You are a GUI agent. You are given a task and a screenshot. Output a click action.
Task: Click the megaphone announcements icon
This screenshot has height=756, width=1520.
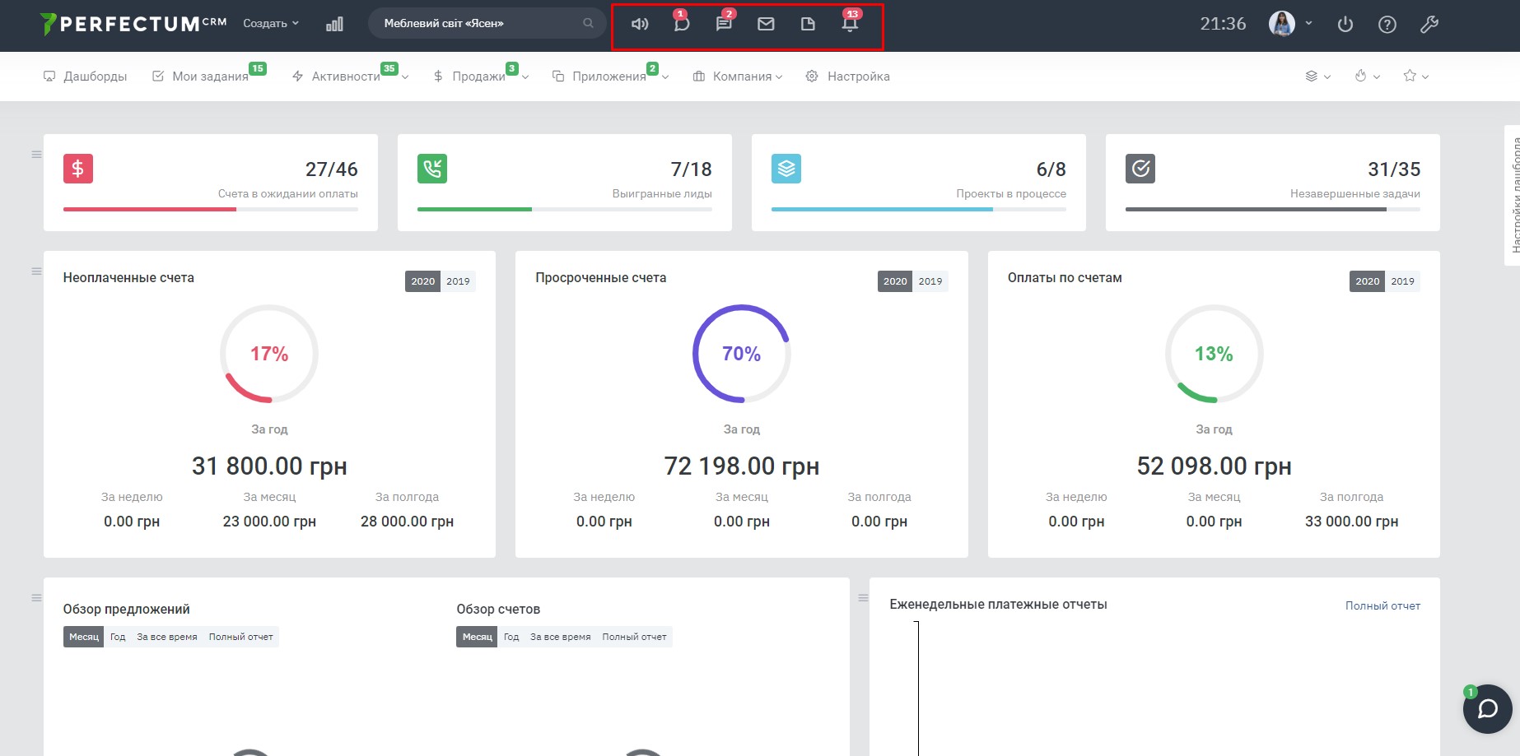pos(640,24)
